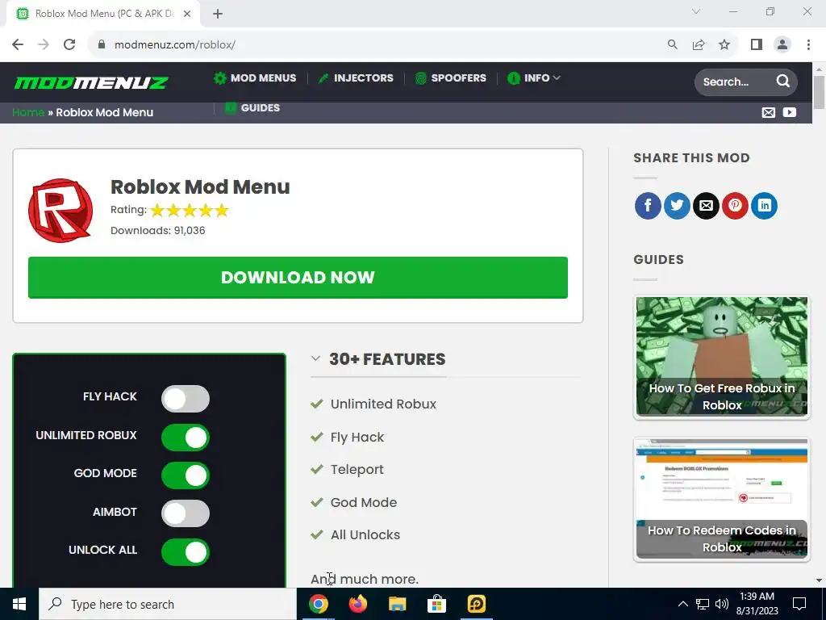Close the Roblox Mod Menu tab

pyautogui.click(x=187, y=14)
